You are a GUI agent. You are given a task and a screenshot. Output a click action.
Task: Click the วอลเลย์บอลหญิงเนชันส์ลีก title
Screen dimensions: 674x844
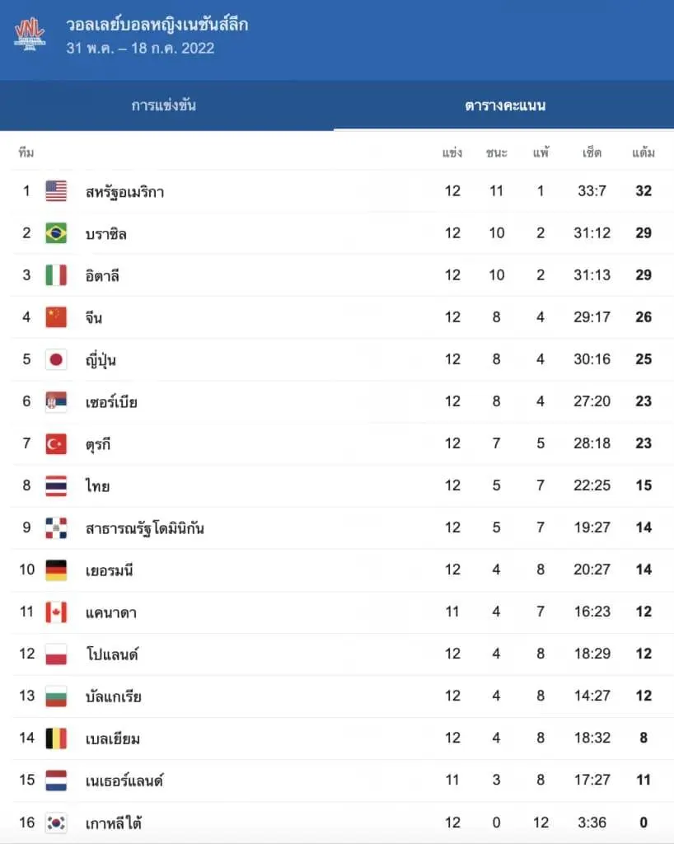(157, 25)
